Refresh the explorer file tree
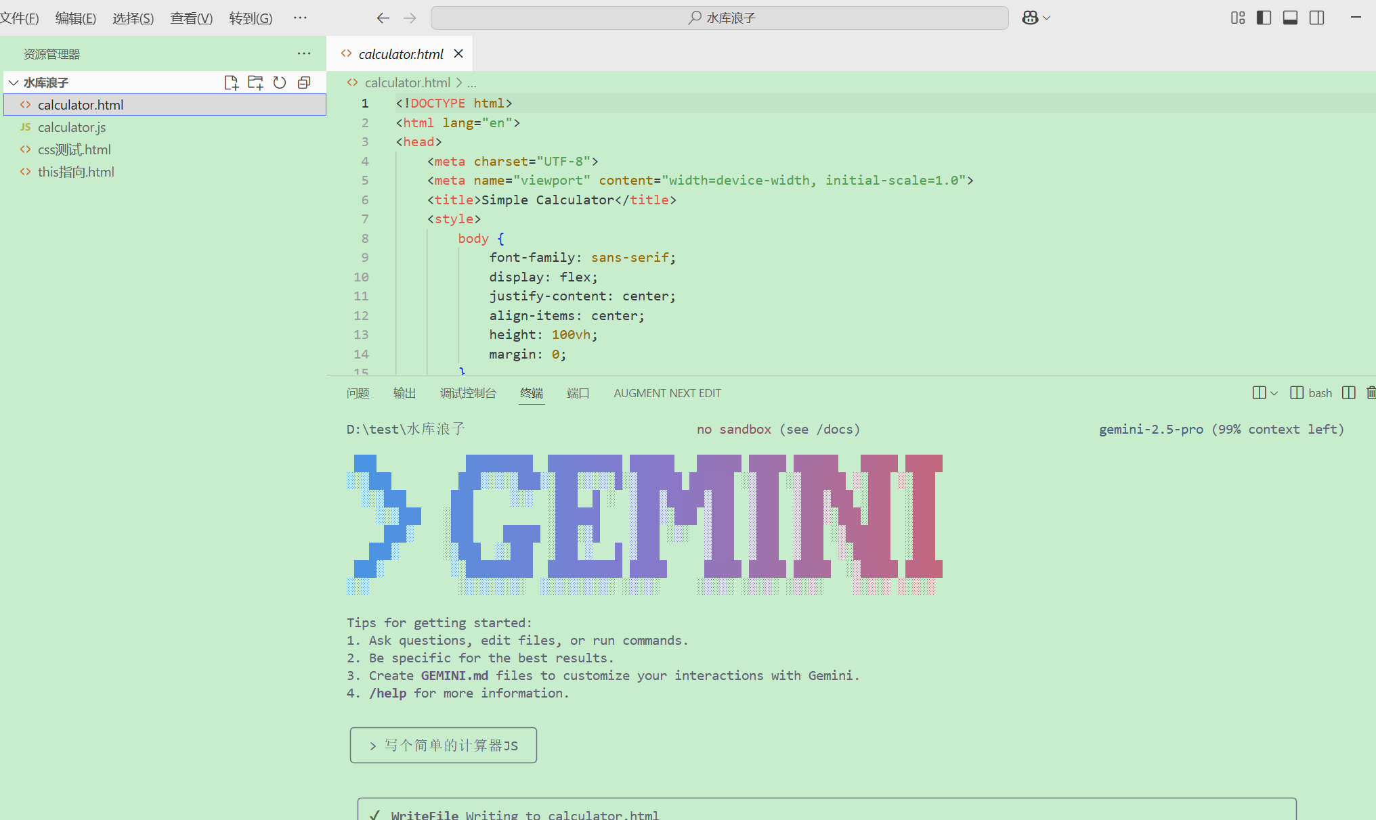This screenshot has height=820, width=1376. 280,83
